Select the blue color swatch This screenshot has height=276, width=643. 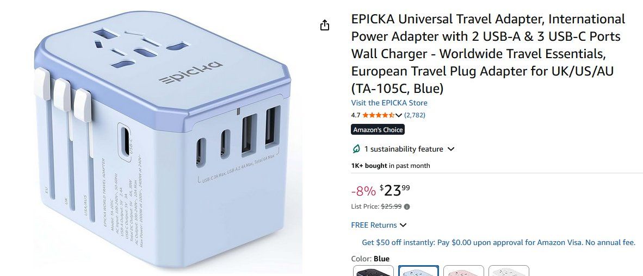tap(418, 271)
